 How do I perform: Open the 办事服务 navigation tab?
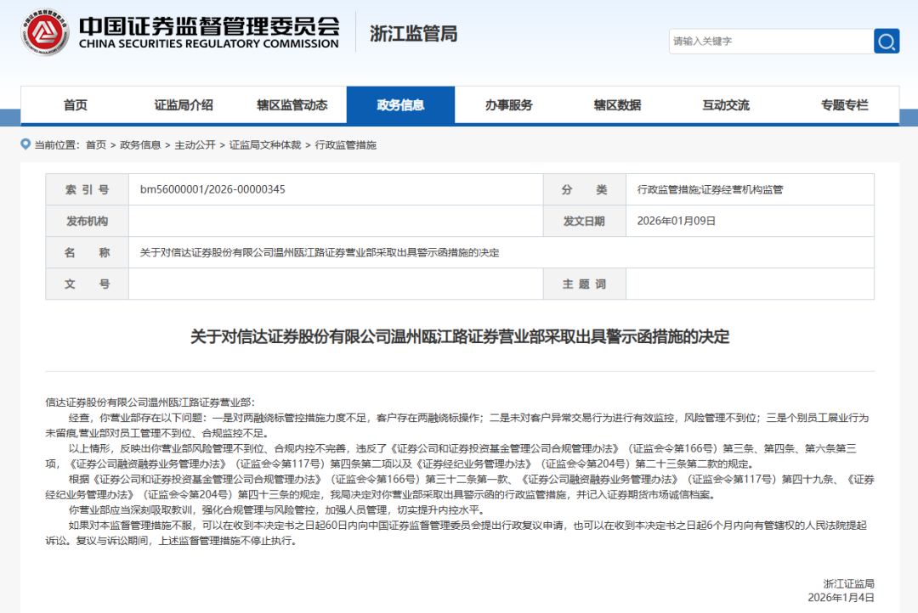tap(509, 105)
